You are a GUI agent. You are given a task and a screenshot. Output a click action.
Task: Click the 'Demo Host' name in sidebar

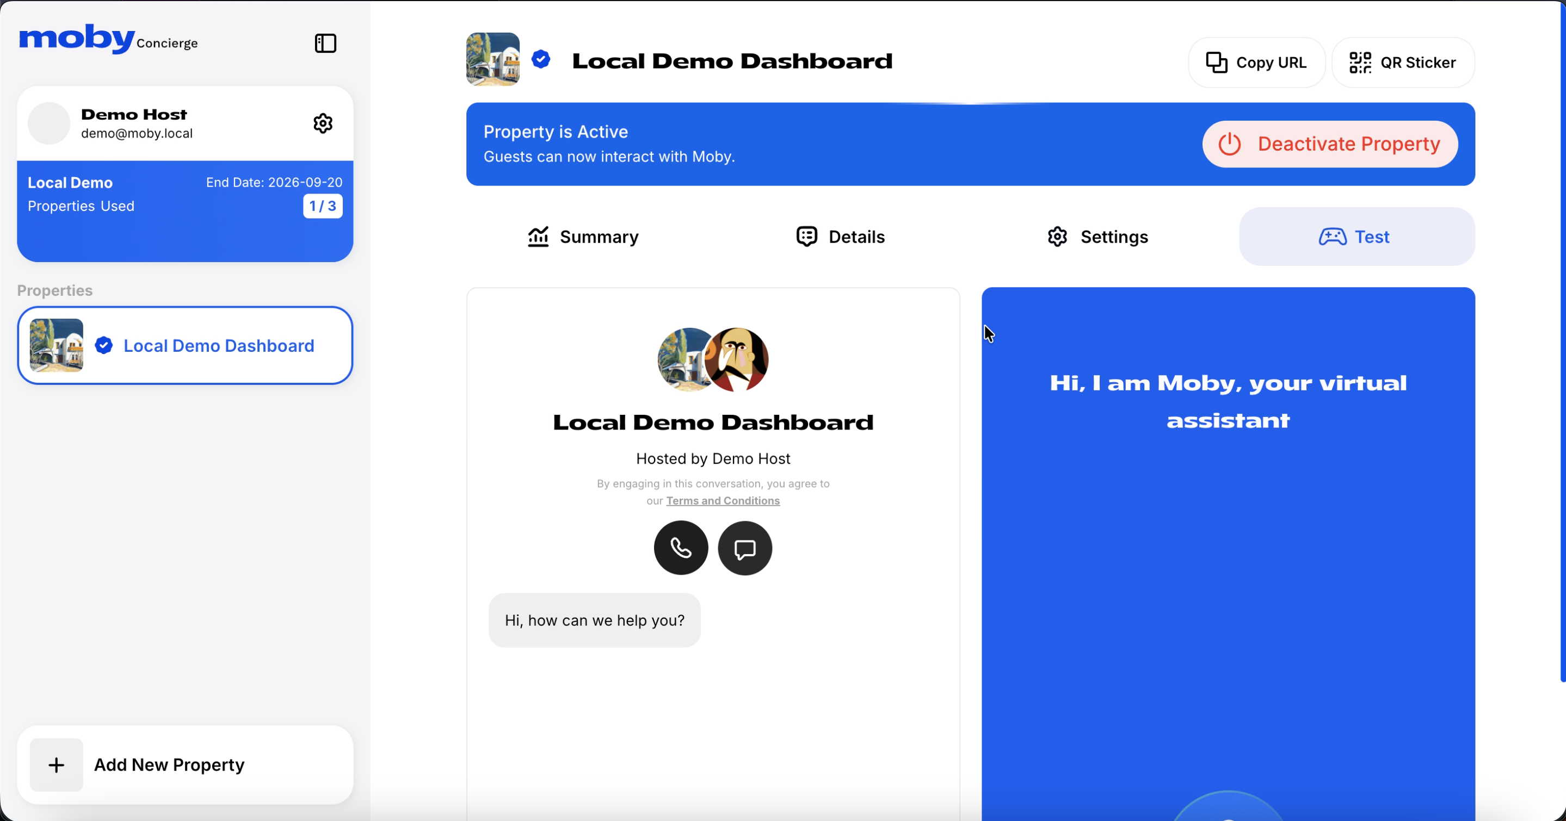point(134,114)
